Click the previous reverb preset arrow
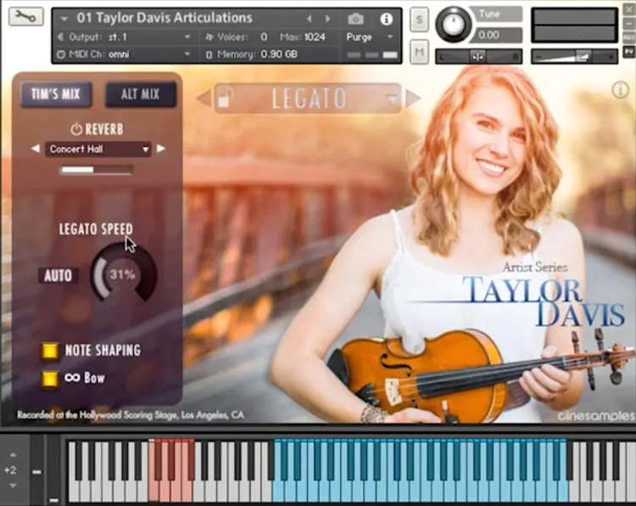The height and width of the screenshot is (506, 636). [35, 149]
